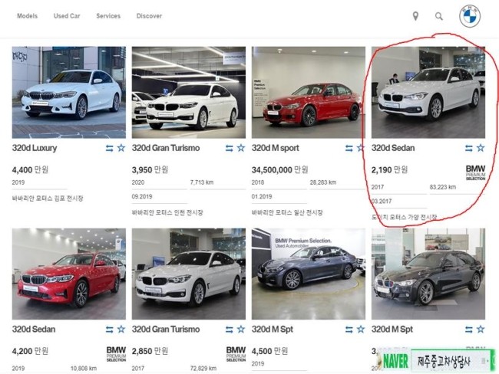Click the 2,190 만원 320d Sedan title
The height and width of the screenshot is (374, 499).
[393, 148]
